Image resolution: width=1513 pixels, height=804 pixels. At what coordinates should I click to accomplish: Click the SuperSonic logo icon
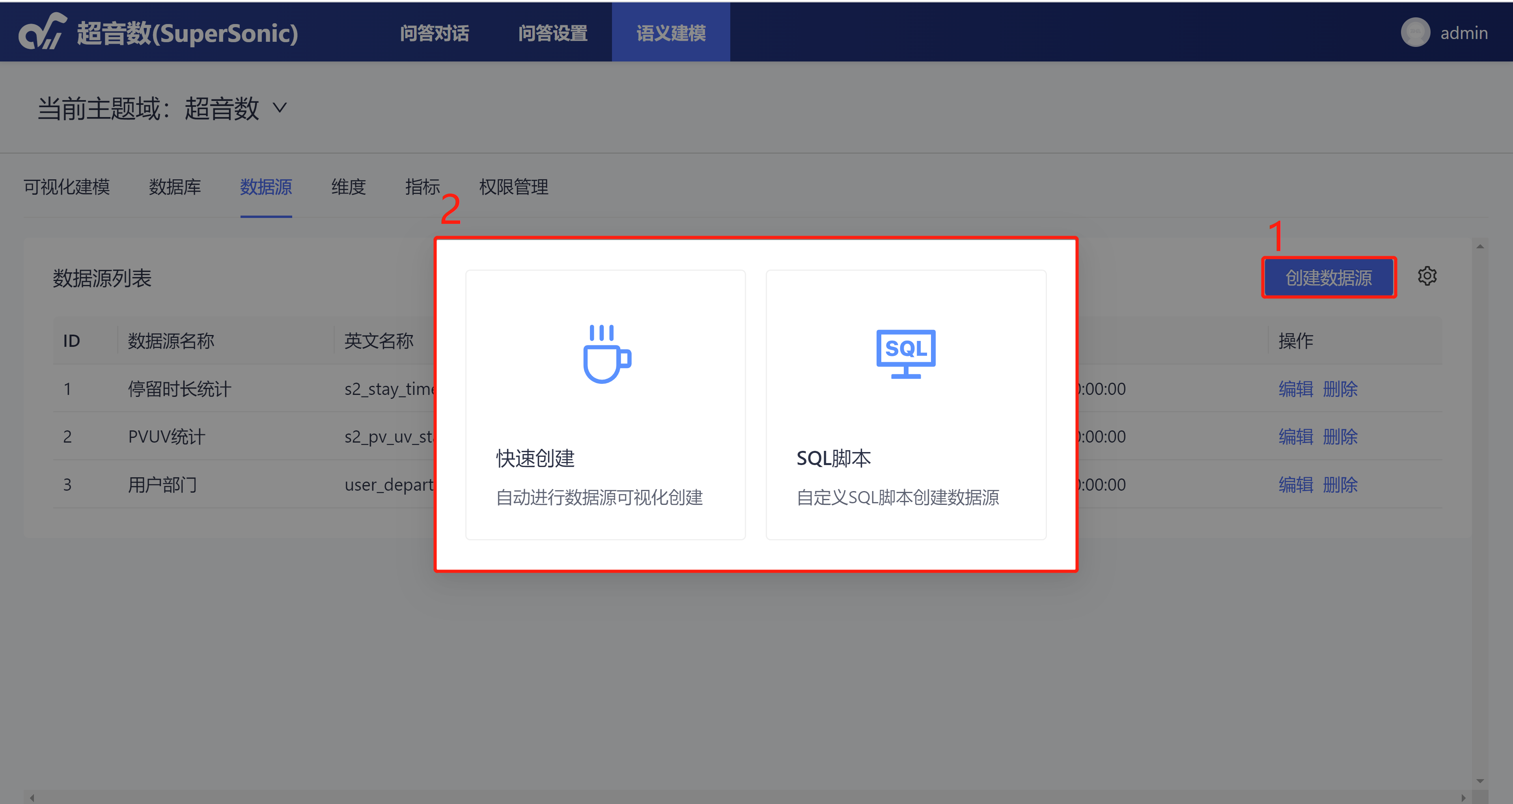(x=42, y=32)
